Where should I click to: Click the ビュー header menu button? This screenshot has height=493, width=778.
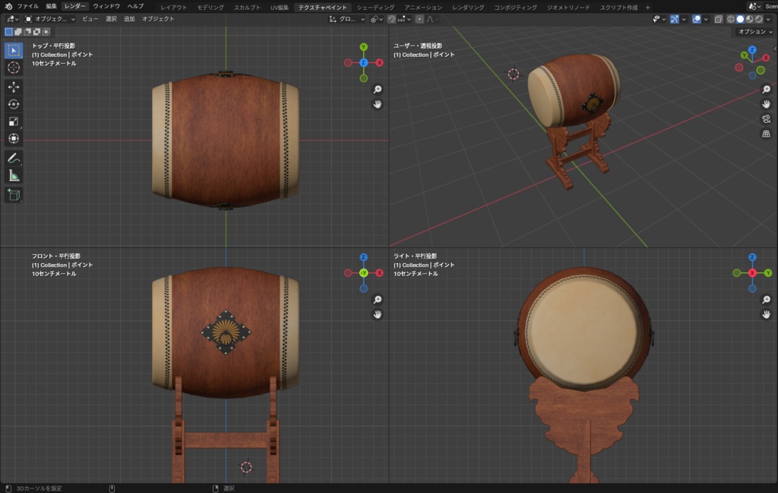(x=90, y=19)
